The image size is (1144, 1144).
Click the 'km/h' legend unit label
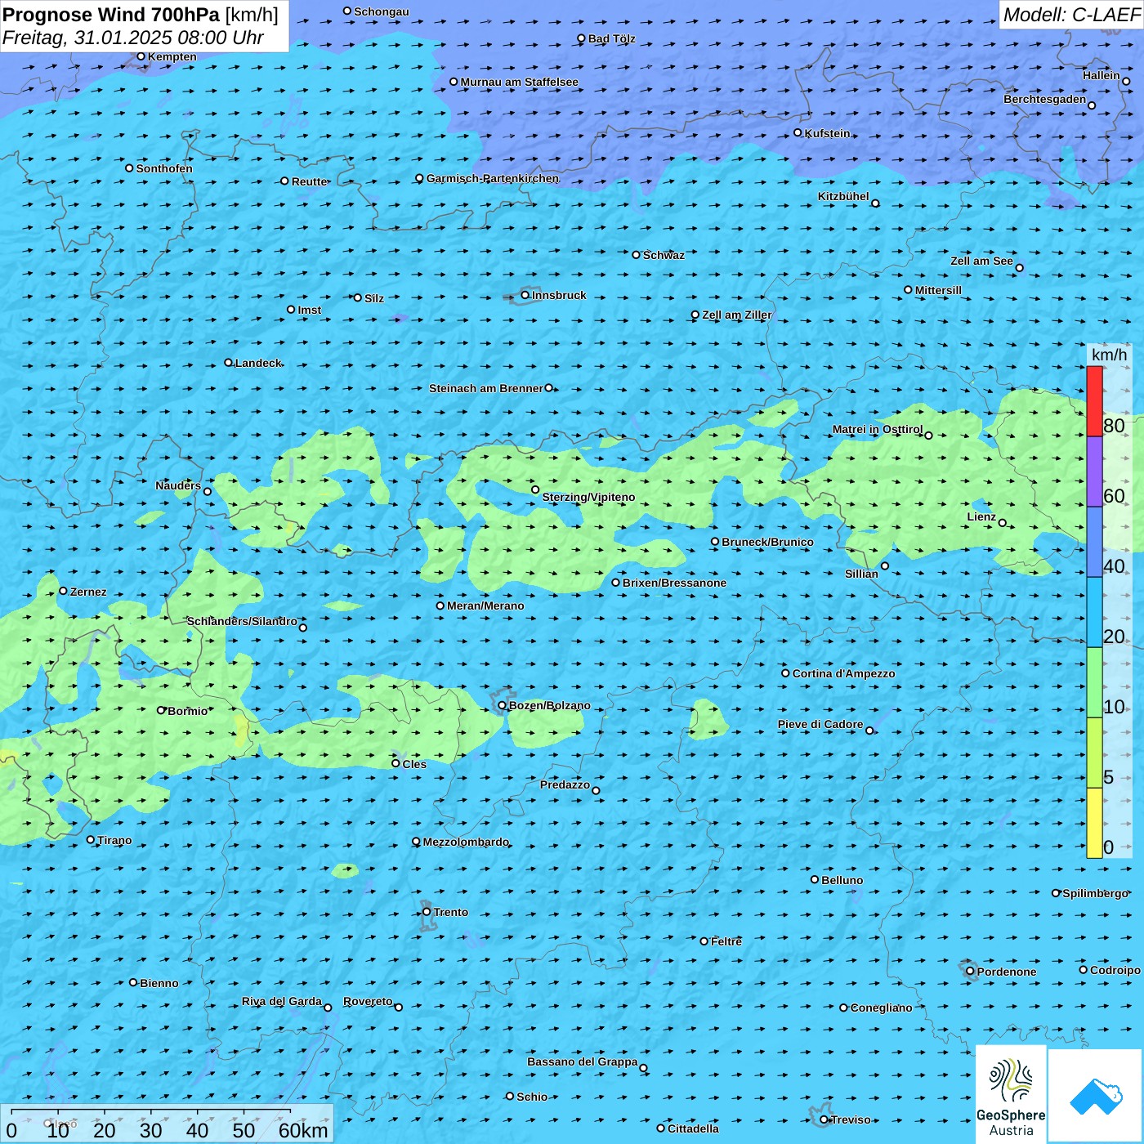coord(1110,355)
